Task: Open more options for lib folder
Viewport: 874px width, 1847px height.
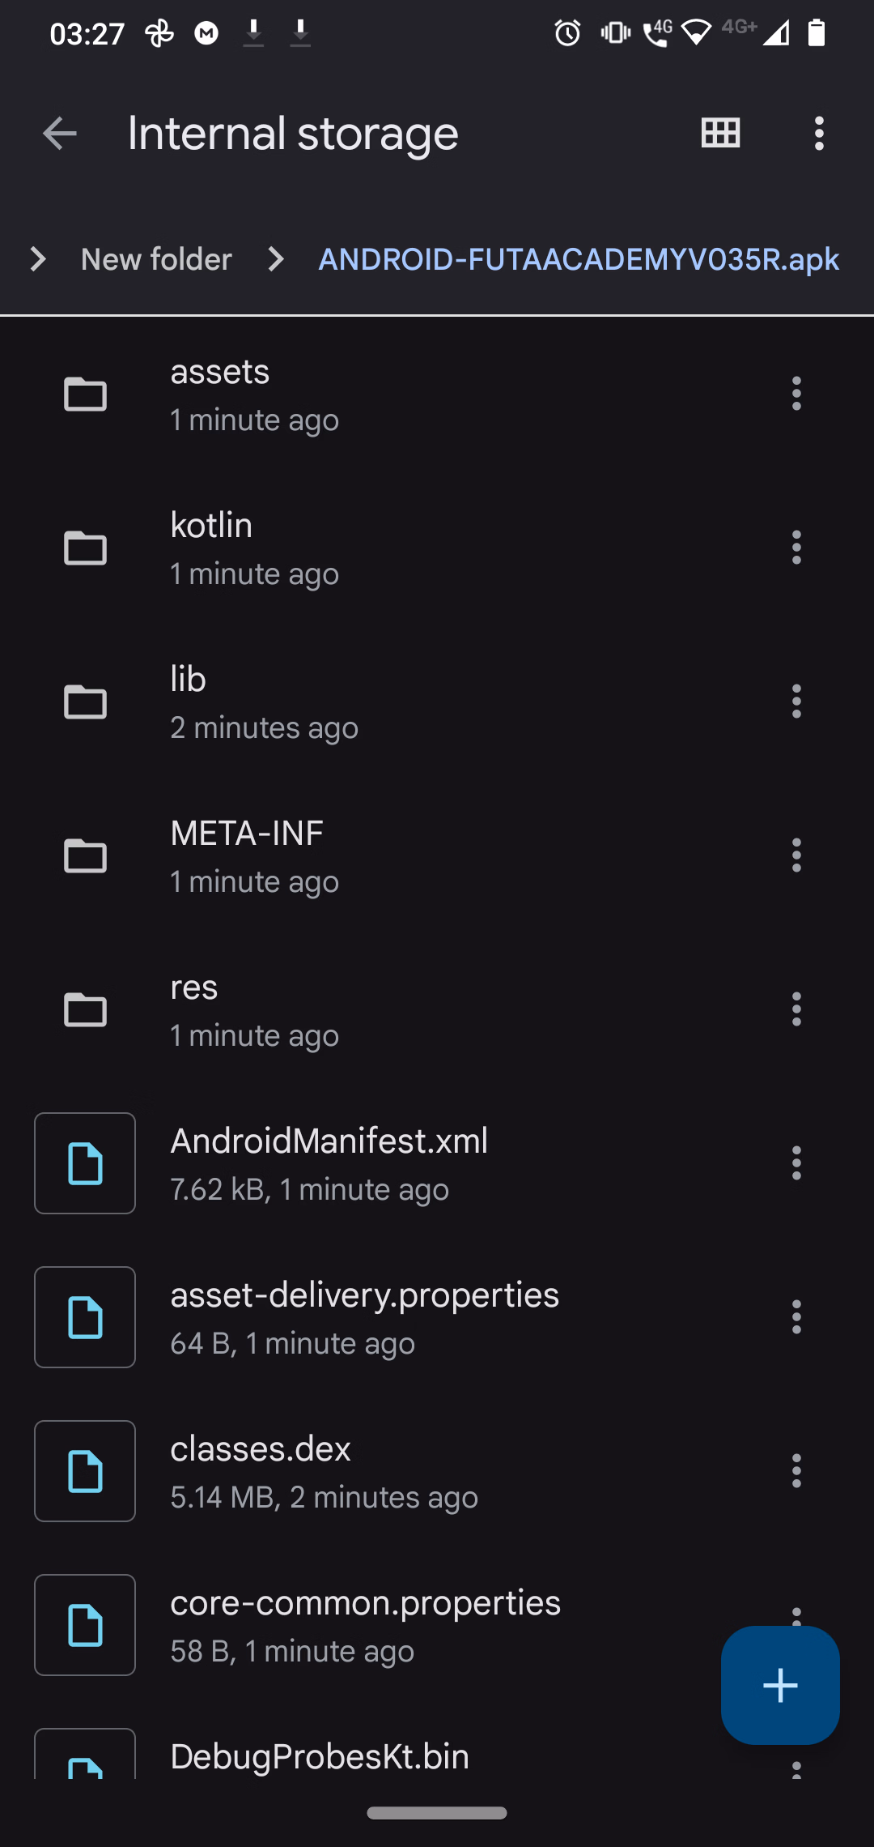Action: (796, 702)
